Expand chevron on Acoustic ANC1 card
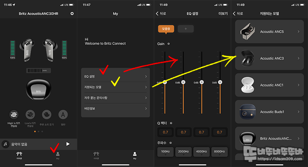The width and height of the screenshot is (308, 167). [298, 85]
